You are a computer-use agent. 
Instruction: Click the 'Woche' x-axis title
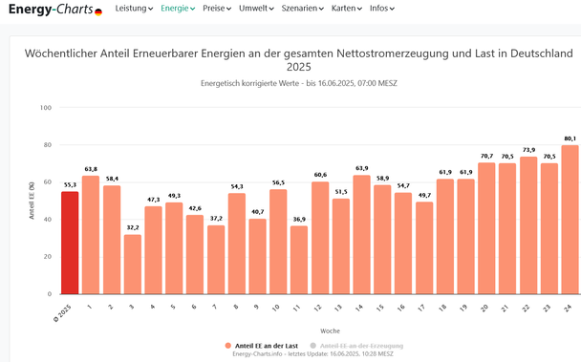pos(330,330)
